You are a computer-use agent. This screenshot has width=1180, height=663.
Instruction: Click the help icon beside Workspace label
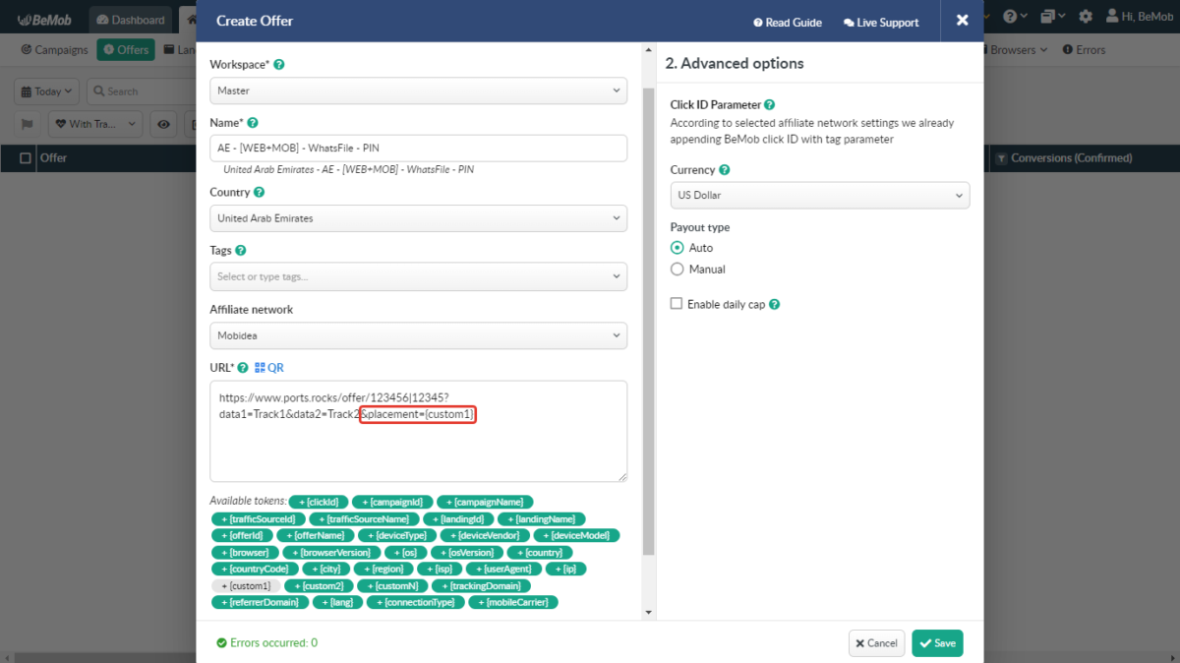click(279, 65)
